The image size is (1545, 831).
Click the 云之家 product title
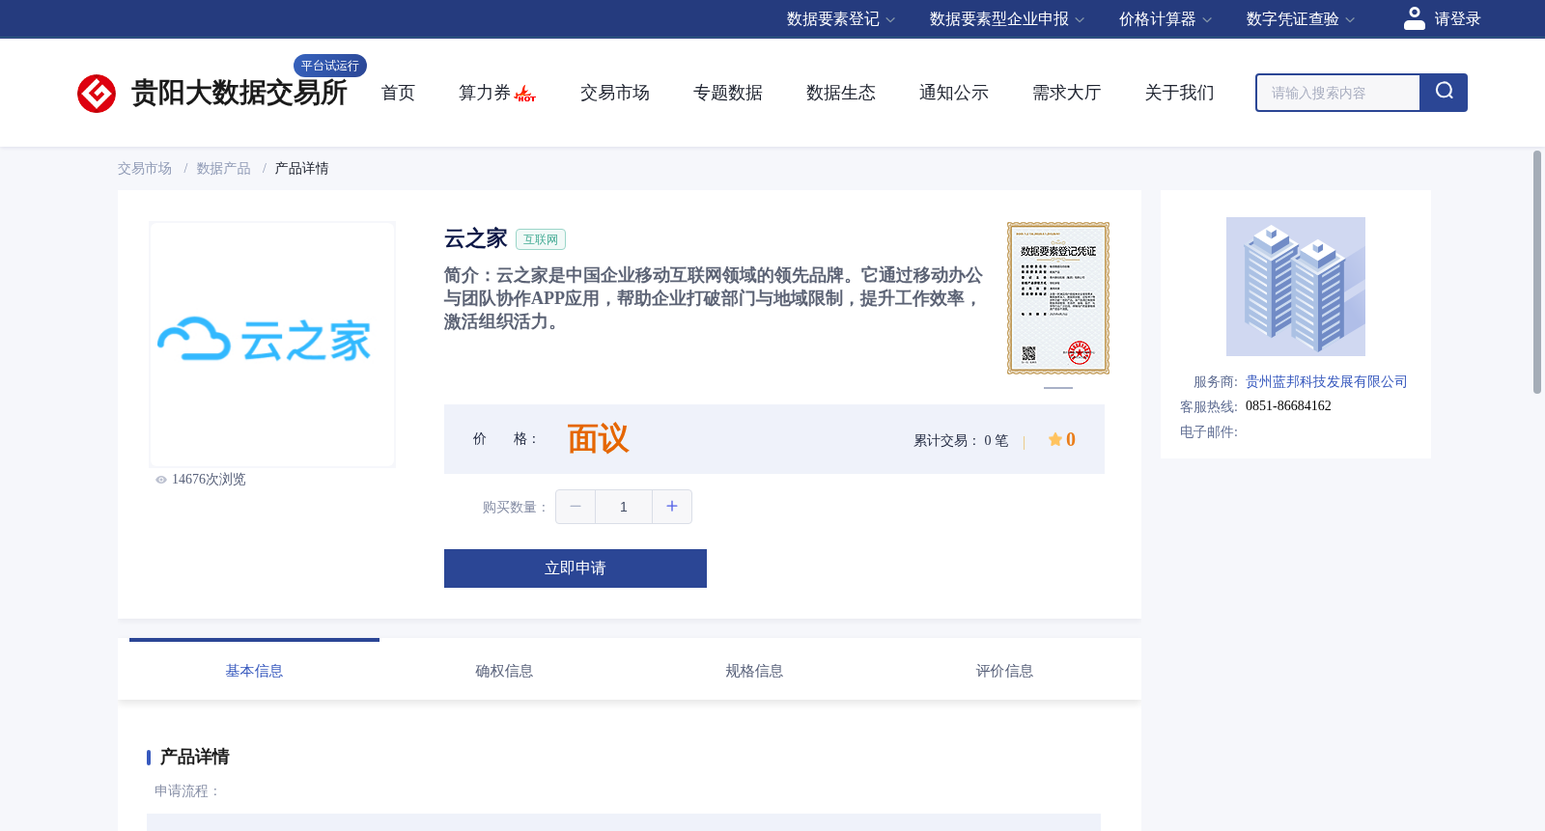coord(476,238)
